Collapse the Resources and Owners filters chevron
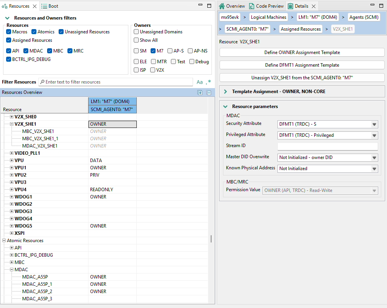Image resolution: width=387 pixels, height=308 pixels. click(x=7, y=18)
